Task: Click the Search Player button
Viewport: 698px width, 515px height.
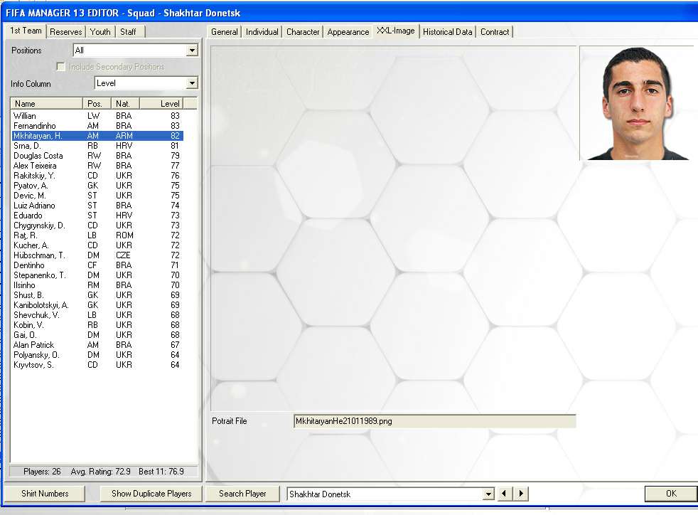Action: [x=242, y=494]
